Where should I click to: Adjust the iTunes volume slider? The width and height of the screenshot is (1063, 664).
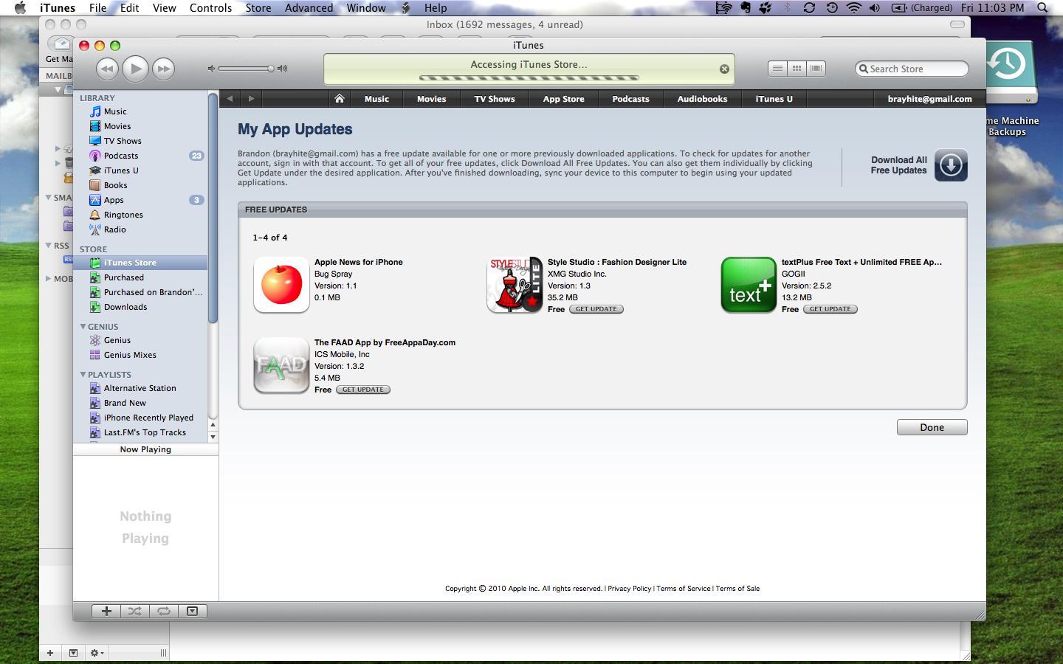[247, 69]
